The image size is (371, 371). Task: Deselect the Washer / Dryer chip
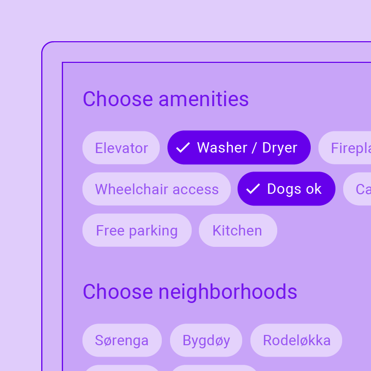pos(239,147)
